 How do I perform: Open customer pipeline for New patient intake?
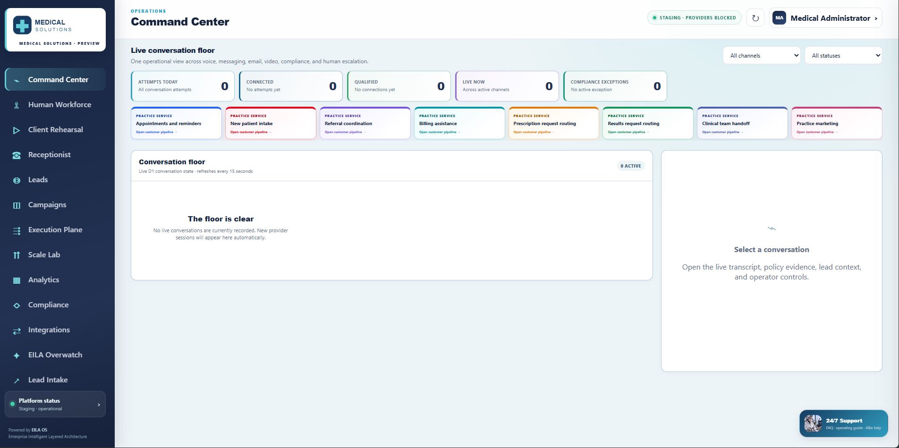pos(251,132)
